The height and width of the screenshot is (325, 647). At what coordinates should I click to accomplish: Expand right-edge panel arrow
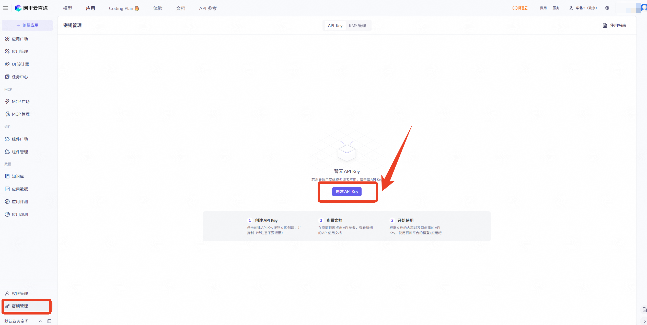click(x=644, y=321)
